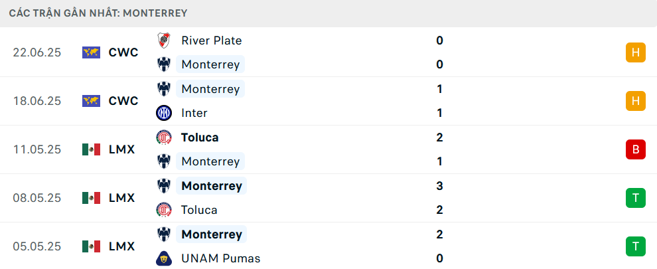
Task: Click the CWC world map icon on 18.06.25
Action: [x=91, y=101]
